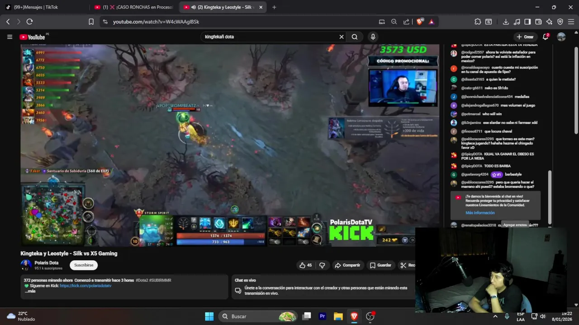This screenshot has height=325, width=579.
Task: Open YouTube notifications bell
Action: [546, 37]
